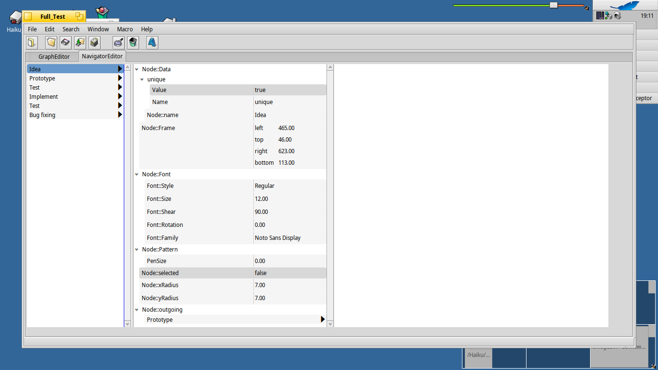Collapse the unique sub-section
658x370 pixels.
point(142,79)
